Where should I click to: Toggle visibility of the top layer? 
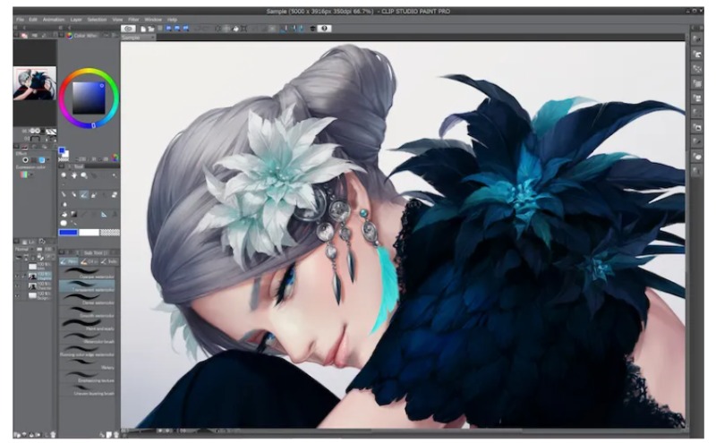[17, 266]
